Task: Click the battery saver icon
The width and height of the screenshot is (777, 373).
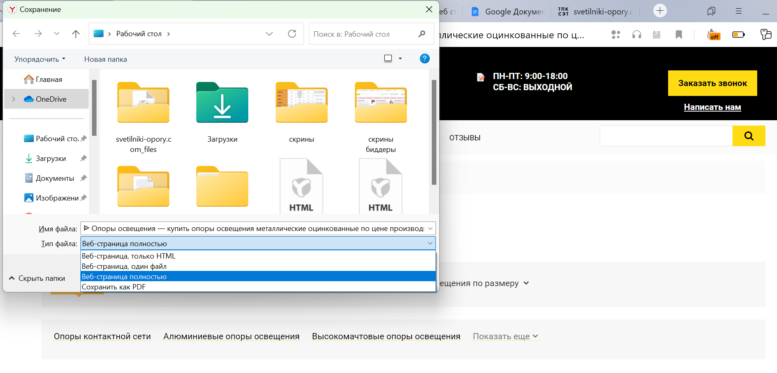Action: click(x=738, y=35)
